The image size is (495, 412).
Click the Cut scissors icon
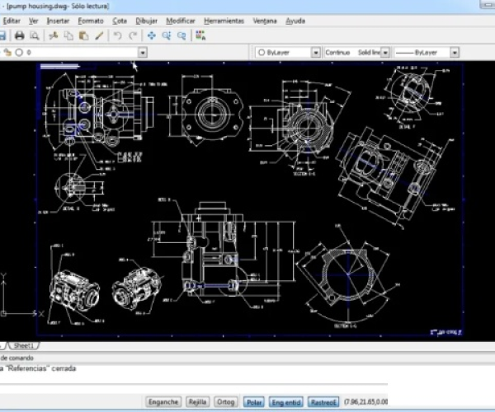coord(54,35)
